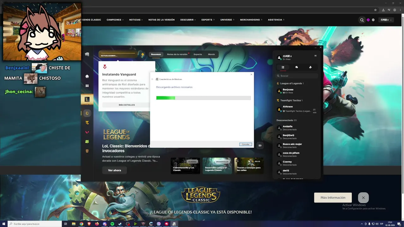
Task: Open File Explorer from the taskbar
Action: click(74, 224)
